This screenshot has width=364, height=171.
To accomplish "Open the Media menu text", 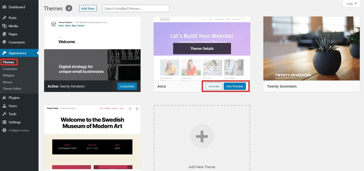I will (13, 26).
